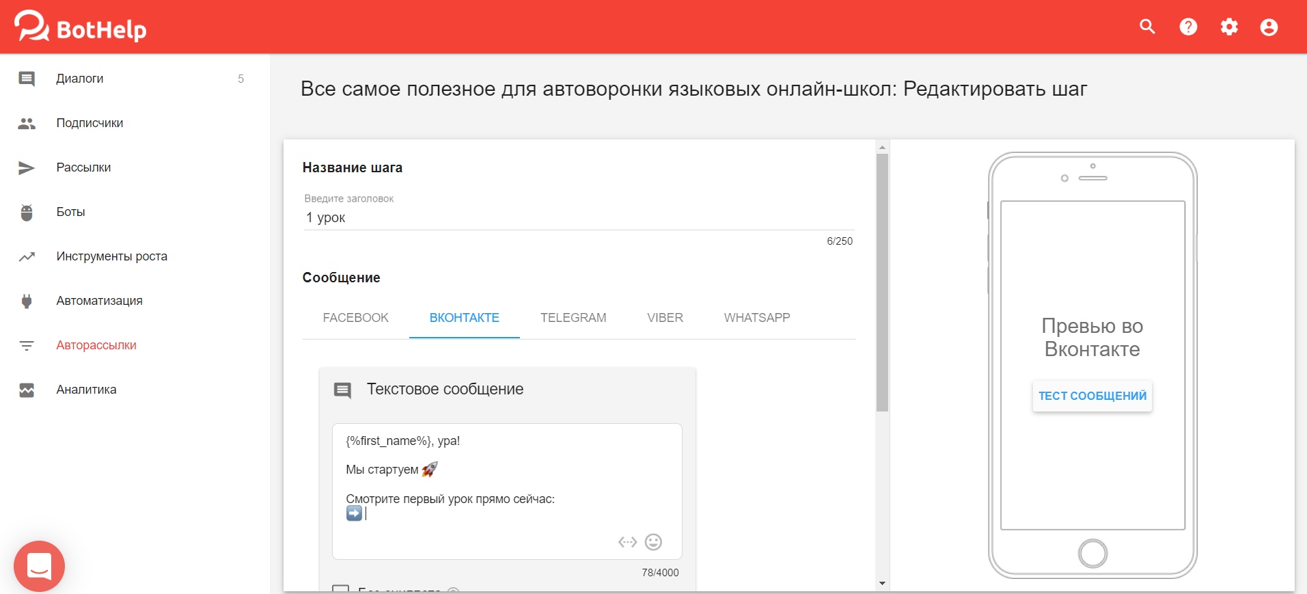Viewport: 1307px width, 594px height.
Task: Open settings gear in top bar
Action: pos(1229,27)
